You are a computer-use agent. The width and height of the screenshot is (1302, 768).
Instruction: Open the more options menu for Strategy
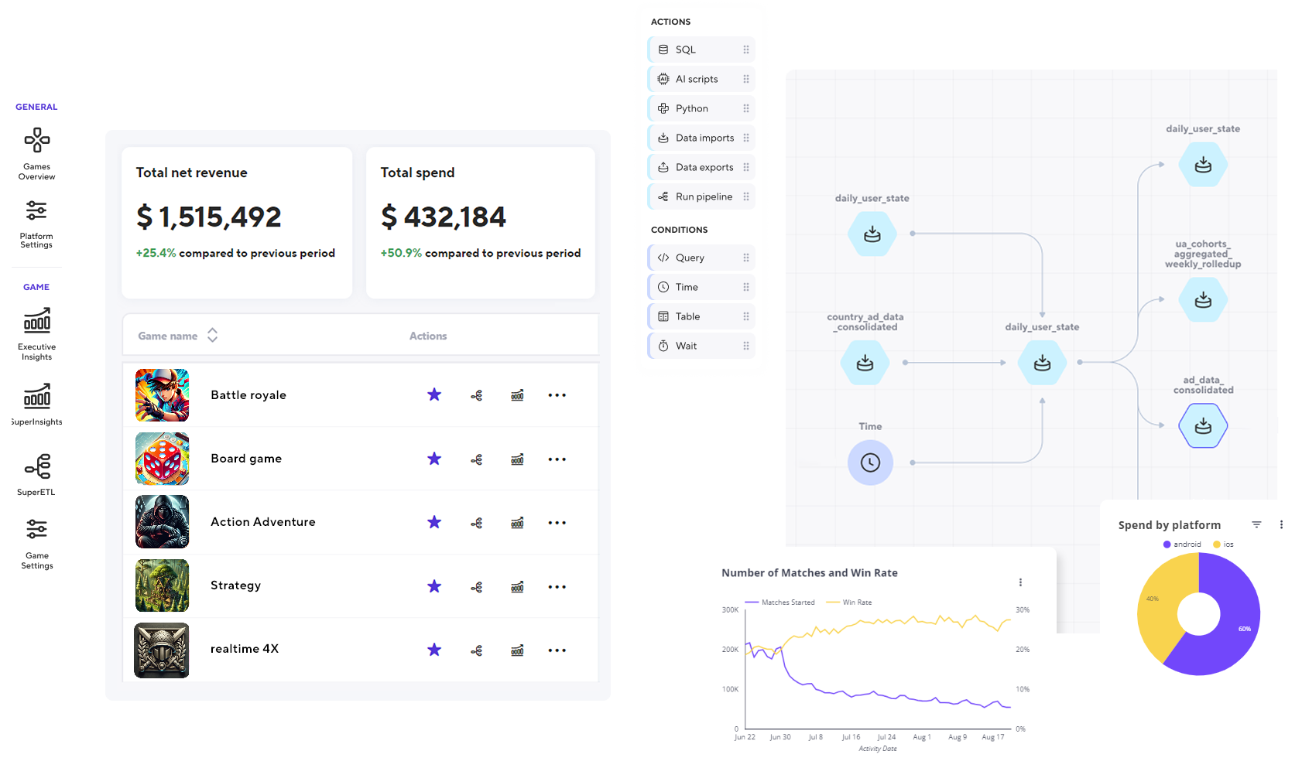pyautogui.click(x=557, y=587)
